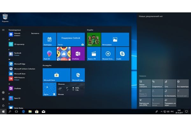
Task: Click the Соединиться quick action
Action: click(x=158, y=84)
